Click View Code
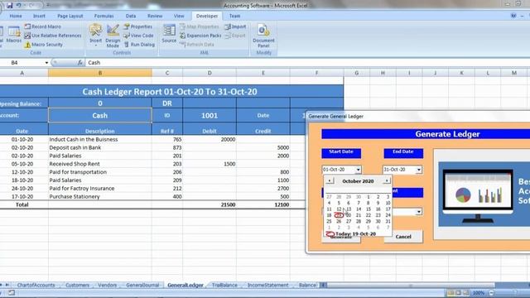This screenshot has height=298, width=530. 138,36
